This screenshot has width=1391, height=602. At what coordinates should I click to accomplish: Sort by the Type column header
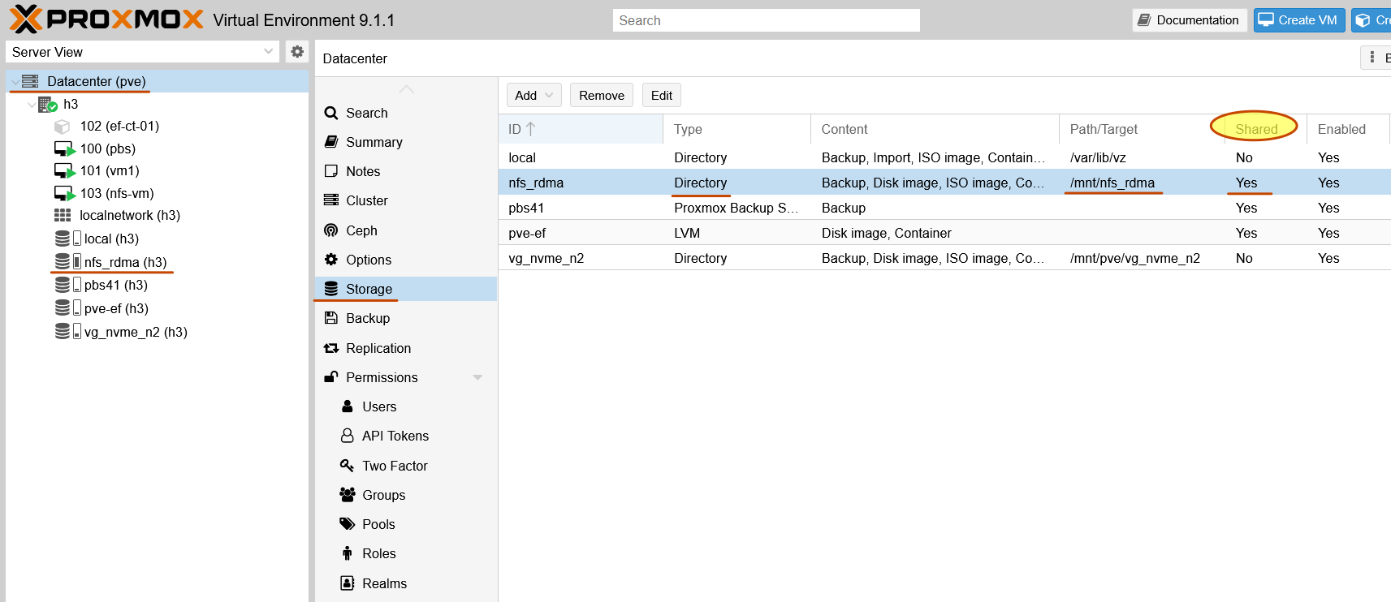pyautogui.click(x=737, y=129)
